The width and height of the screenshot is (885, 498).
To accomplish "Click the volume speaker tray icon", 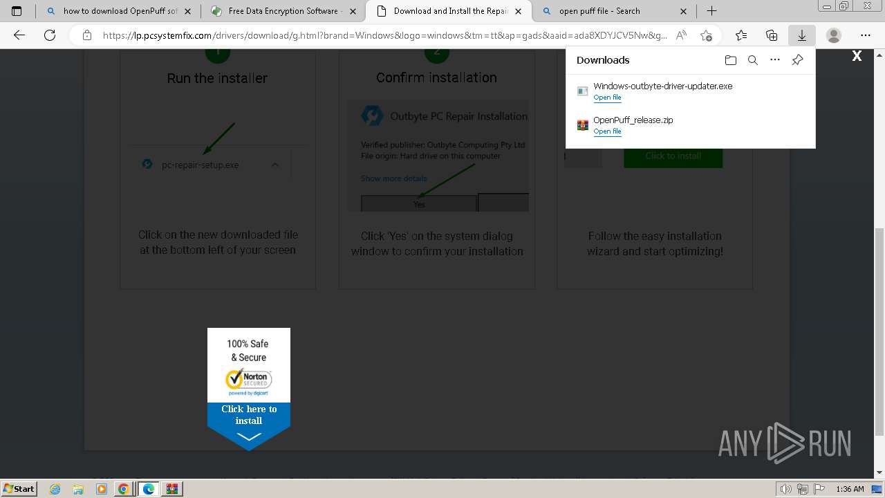I will click(786, 489).
